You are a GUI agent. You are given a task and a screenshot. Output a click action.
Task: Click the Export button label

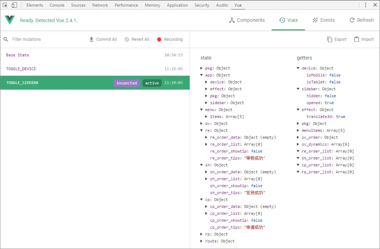click(x=340, y=39)
